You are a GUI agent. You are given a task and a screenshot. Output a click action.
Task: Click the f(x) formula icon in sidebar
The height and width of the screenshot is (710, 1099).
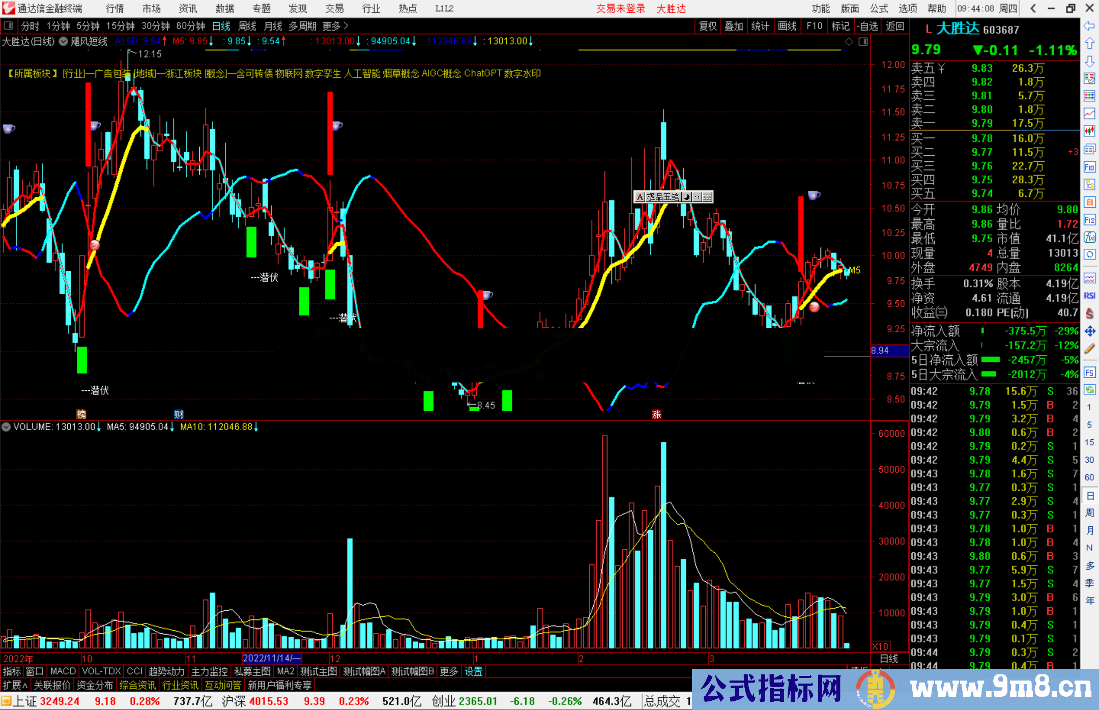1089,238
